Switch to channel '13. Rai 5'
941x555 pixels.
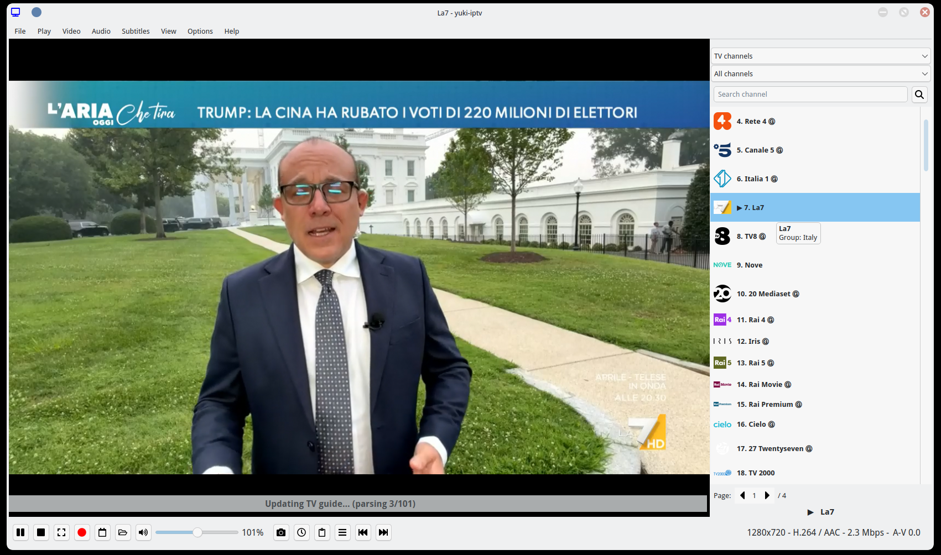tap(815, 363)
